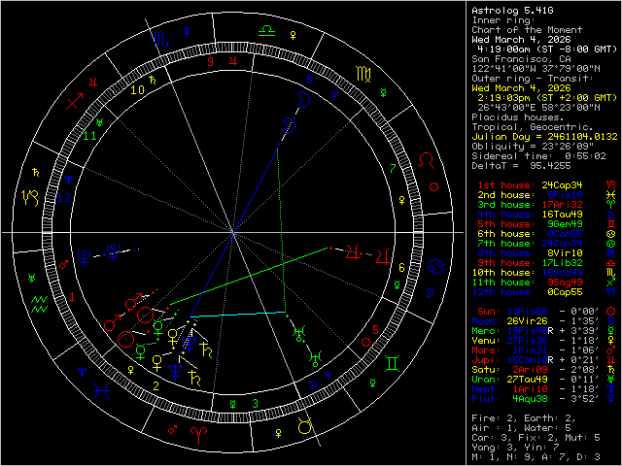
Task: Click the Libra sign glyph on the wheel
Action: click(265, 32)
